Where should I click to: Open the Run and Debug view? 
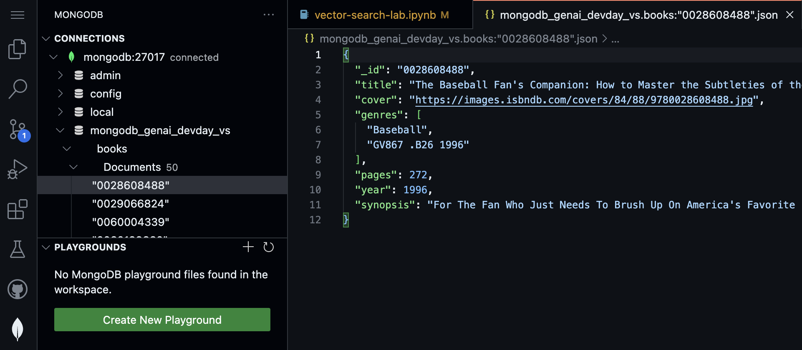tap(18, 169)
